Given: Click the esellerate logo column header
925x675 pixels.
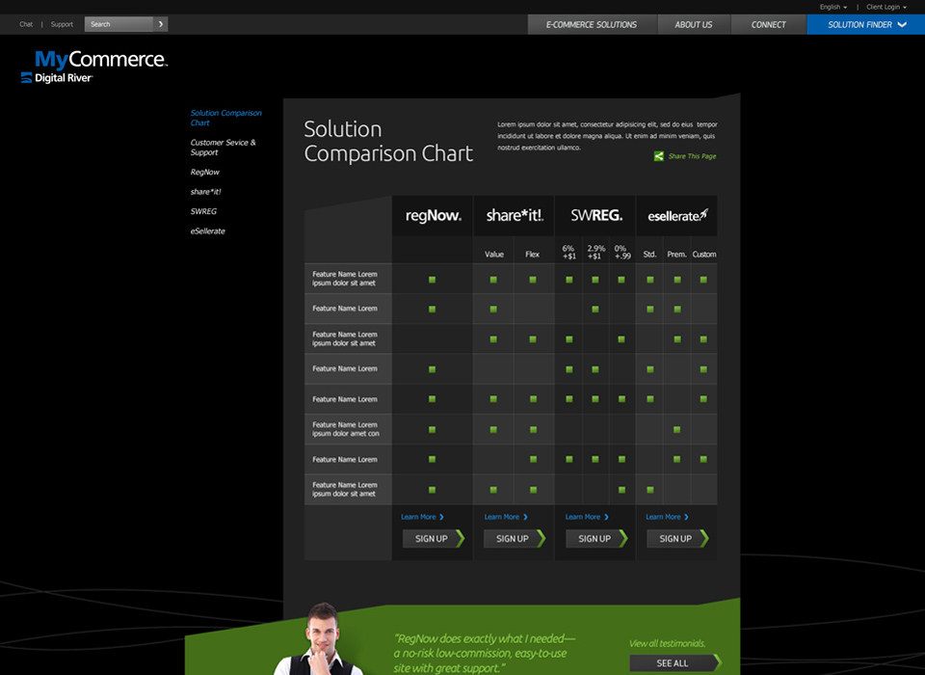Looking at the screenshot, I should 676,216.
